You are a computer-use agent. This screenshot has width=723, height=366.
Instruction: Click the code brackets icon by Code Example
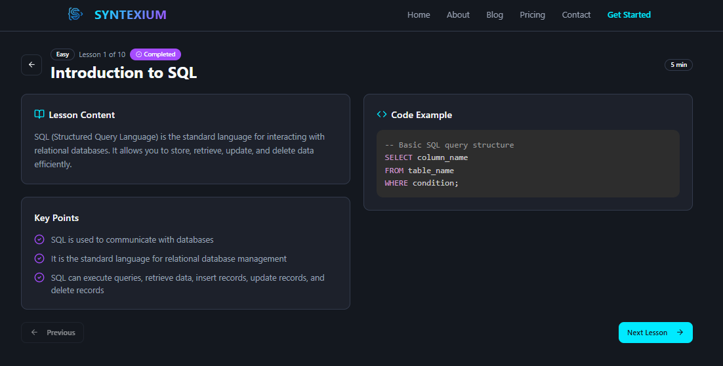pyautogui.click(x=382, y=114)
